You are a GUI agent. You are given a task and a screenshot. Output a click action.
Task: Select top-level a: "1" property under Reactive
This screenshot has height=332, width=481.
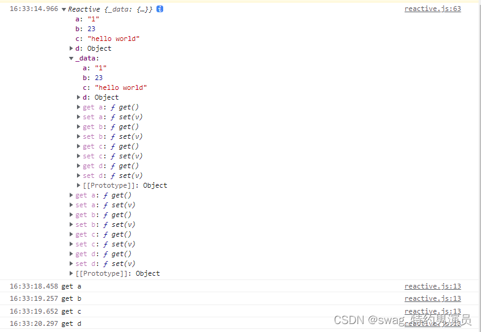point(87,20)
